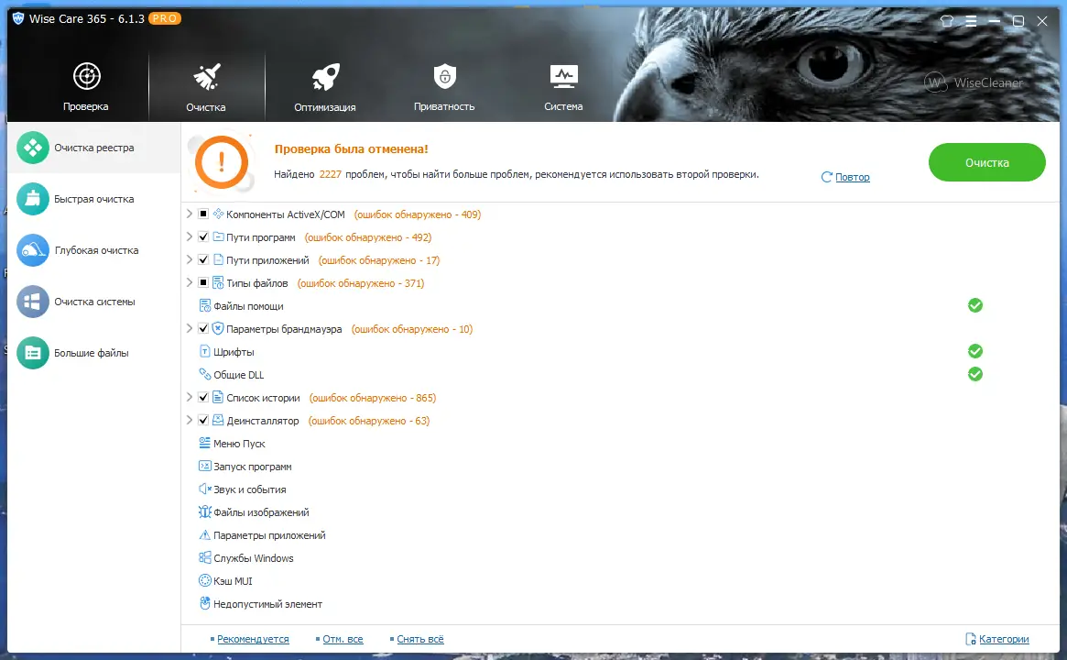This screenshot has width=1067, height=660.
Task: Open the Категории link
Action: point(1004,639)
